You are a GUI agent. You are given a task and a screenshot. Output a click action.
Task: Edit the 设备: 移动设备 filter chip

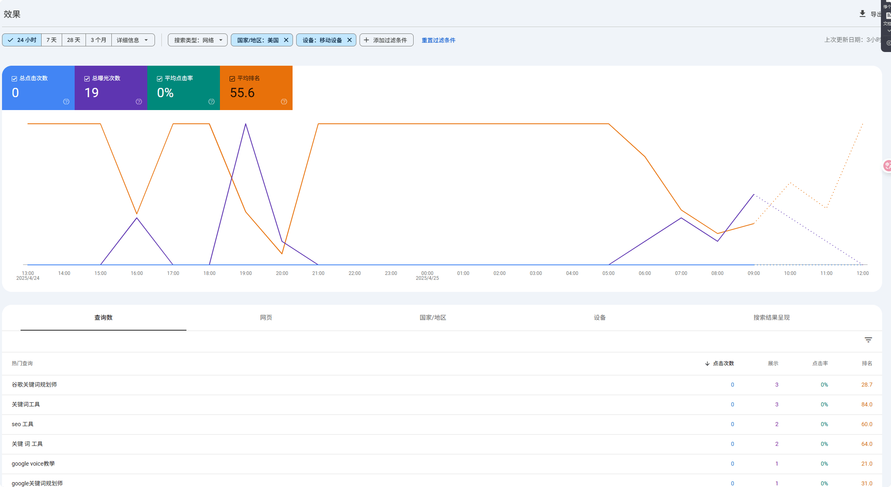tap(322, 40)
